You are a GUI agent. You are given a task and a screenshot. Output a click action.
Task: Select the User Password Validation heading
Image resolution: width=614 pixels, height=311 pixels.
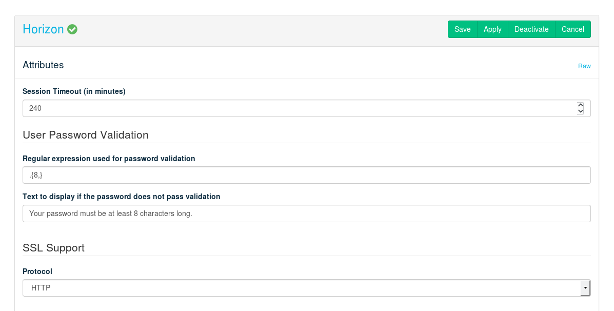tap(86, 135)
